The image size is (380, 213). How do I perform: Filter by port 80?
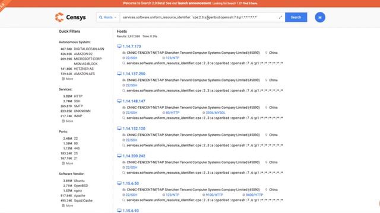[x=76, y=143]
